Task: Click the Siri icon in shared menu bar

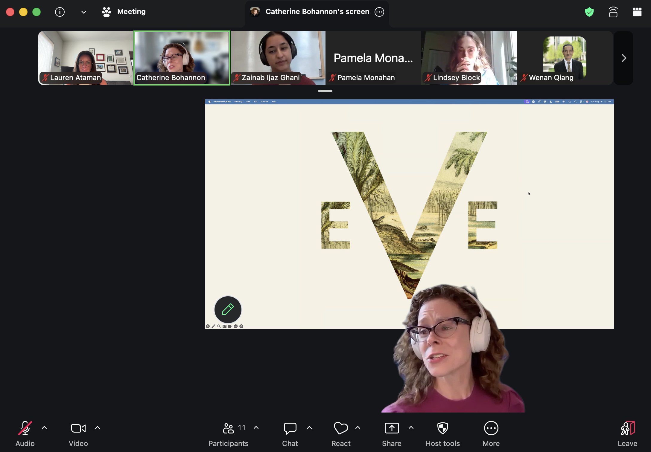Action: click(x=587, y=102)
